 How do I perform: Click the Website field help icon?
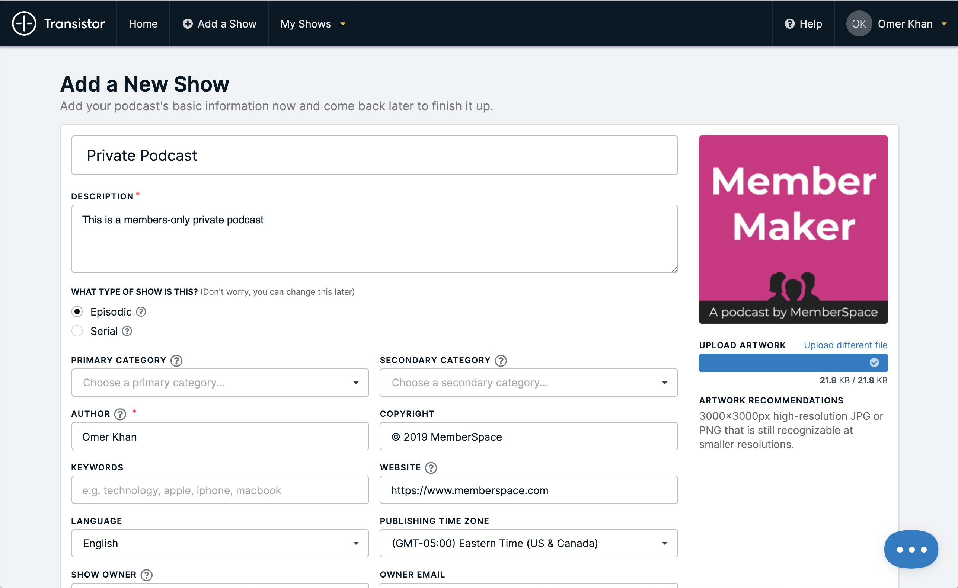pos(429,467)
